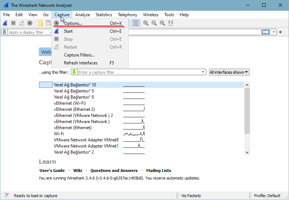Click interface list scrollbar down arrow

(x=247, y=153)
